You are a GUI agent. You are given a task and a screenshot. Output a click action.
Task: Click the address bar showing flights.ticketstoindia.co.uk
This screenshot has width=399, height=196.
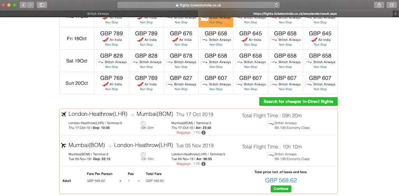pos(198,5)
